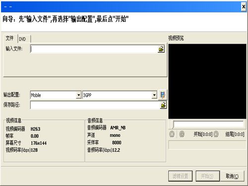Browse save path via folder icon

(163, 105)
